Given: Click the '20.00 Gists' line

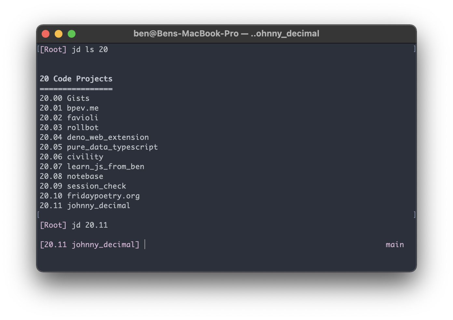Looking at the screenshot, I should [64, 98].
